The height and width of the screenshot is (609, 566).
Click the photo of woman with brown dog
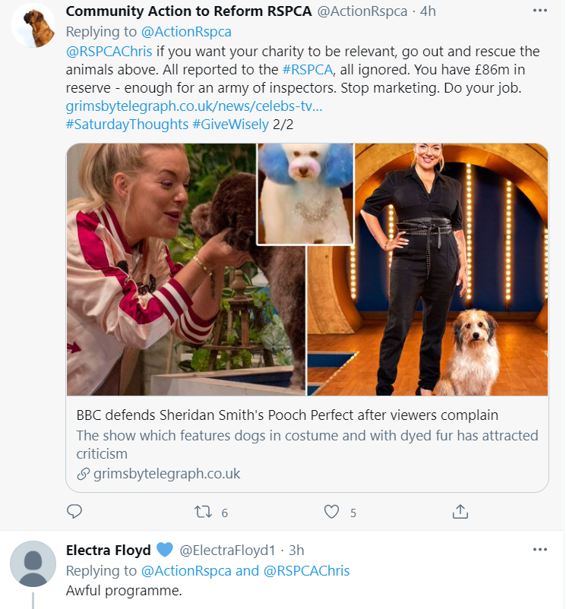(186, 270)
